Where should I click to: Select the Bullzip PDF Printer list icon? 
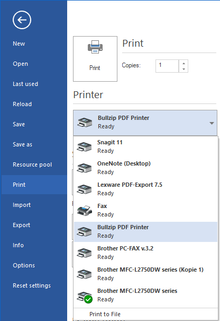tap(84, 231)
